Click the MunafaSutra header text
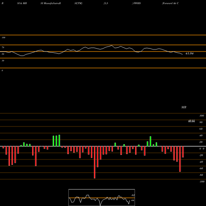Screen dimensions: 206x206 [51, 3]
